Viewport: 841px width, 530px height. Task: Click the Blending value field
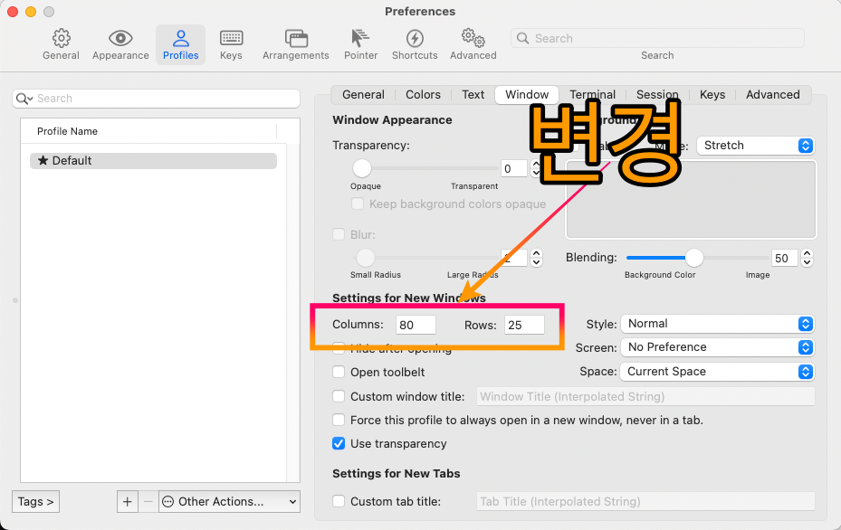[784, 259]
